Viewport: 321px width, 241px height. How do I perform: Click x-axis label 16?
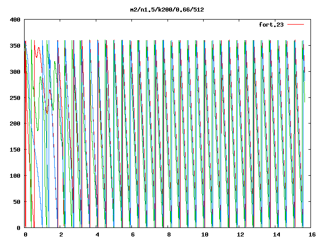(312, 234)
